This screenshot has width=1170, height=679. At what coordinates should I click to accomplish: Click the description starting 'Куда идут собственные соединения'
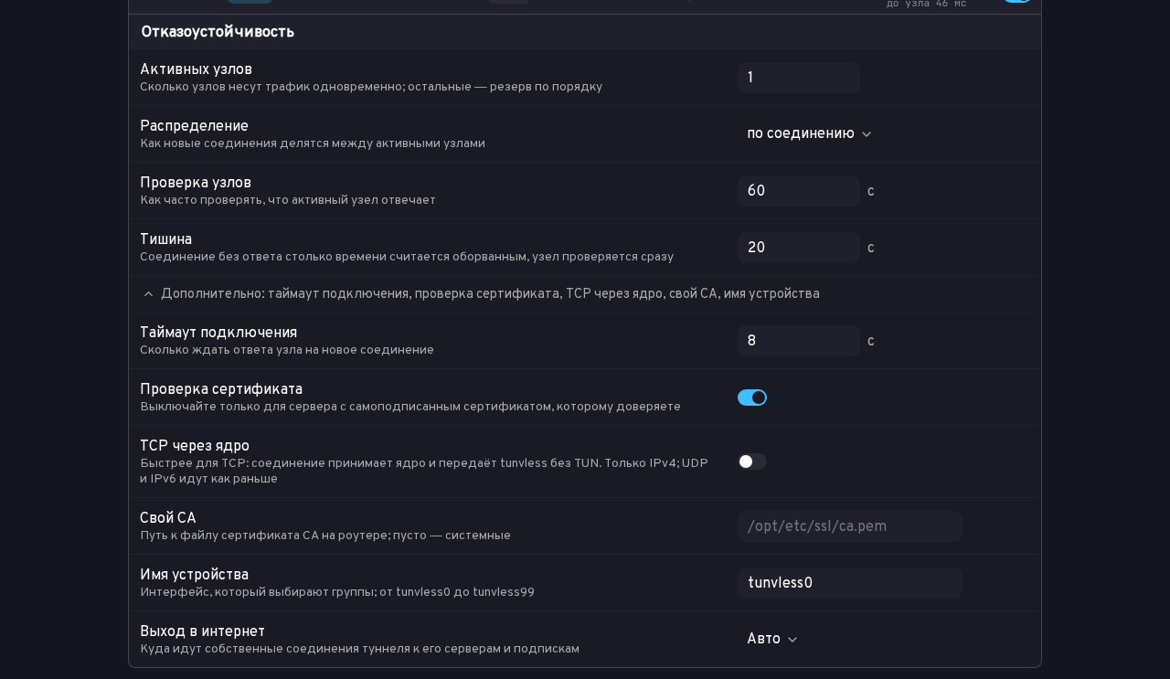point(359,650)
